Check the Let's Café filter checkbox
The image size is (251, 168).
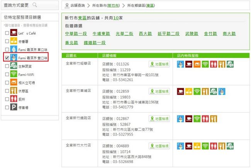pyautogui.click(x=7, y=33)
